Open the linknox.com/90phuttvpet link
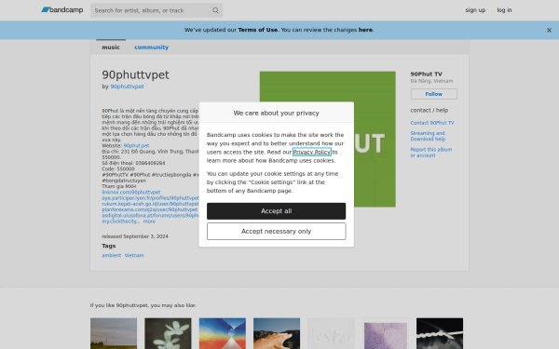This screenshot has height=349, width=559. pos(131,193)
